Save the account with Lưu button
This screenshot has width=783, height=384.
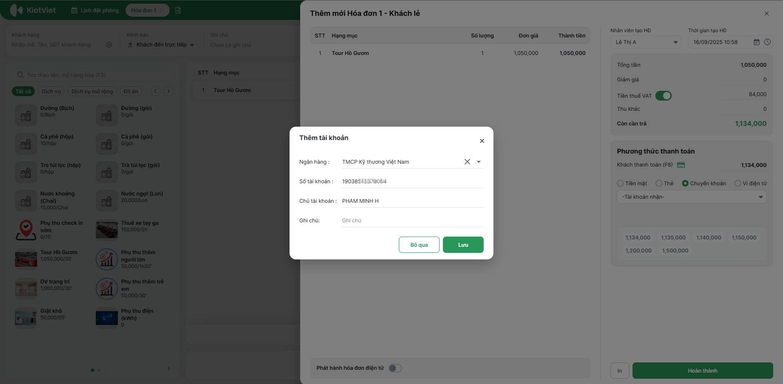[463, 245]
